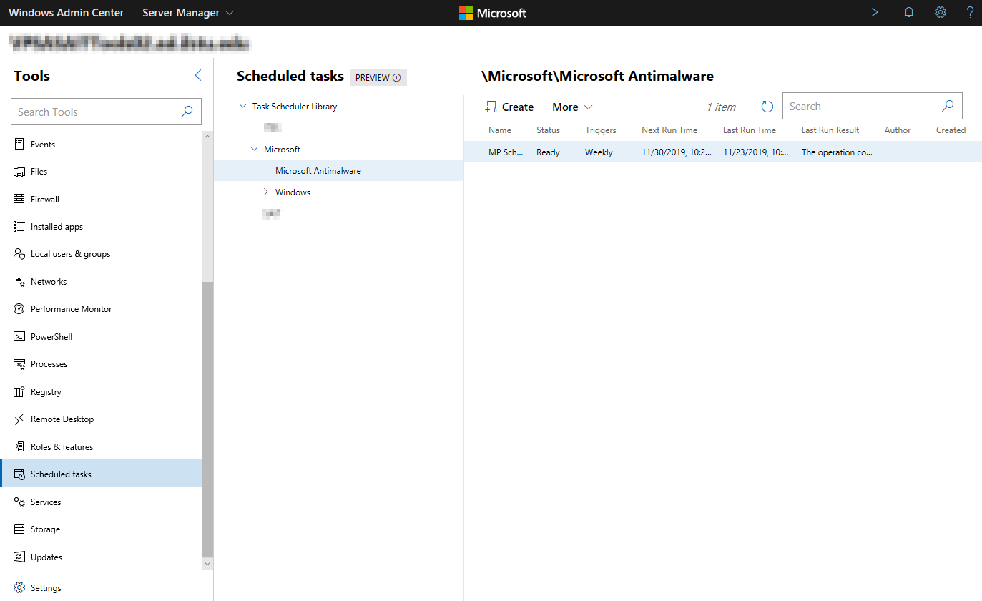Go to Windows Admin Center home
This screenshot has height=601, width=982.
[66, 13]
